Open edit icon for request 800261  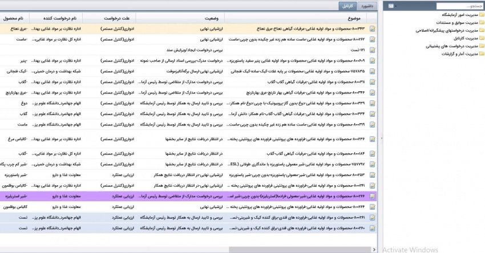(373, 218)
